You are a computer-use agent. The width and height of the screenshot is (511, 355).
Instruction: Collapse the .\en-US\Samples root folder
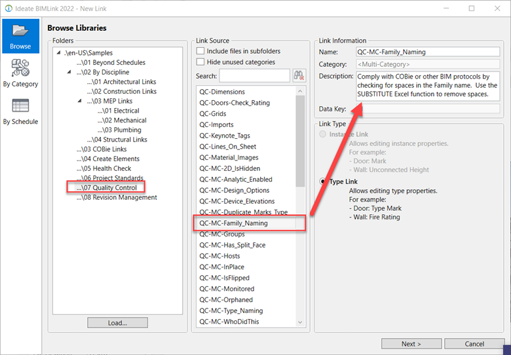click(59, 53)
